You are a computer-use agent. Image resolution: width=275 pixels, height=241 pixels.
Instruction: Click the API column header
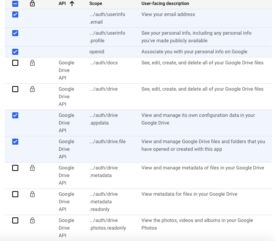pos(62,3)
